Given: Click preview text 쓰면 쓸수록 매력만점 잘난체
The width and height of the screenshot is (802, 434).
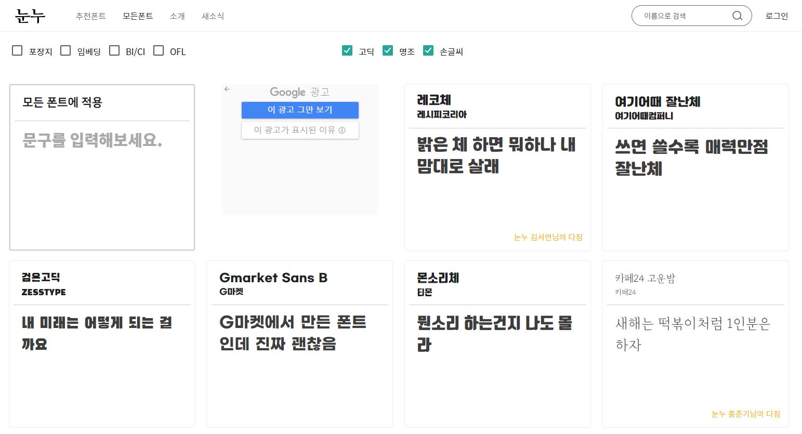Looking at the screenshot, I should click(x=691, y=157).
